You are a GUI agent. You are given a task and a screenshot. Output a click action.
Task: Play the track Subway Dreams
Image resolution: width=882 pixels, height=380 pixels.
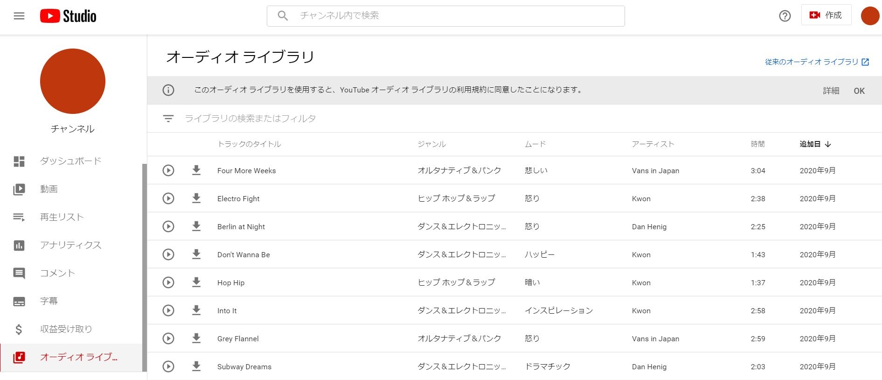pos(168,366)
